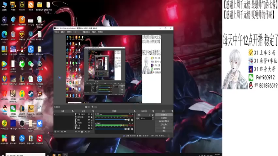This screenshot has width=278, height=156.
Task: Open Steam desktop shortcut
Action: coord(31,95)
